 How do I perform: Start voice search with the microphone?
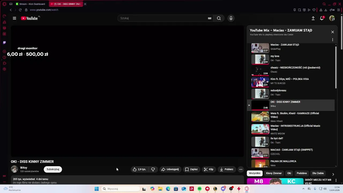(231, 18)
